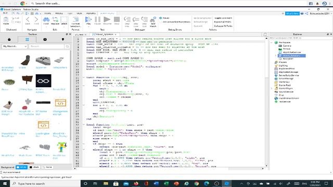Switch to the VIEW ribbon tab

point(79,14)
